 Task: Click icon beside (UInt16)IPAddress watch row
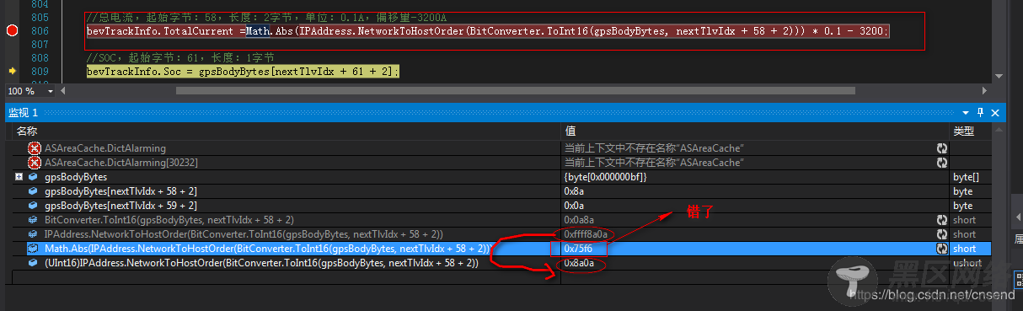[x=33, y=263]
